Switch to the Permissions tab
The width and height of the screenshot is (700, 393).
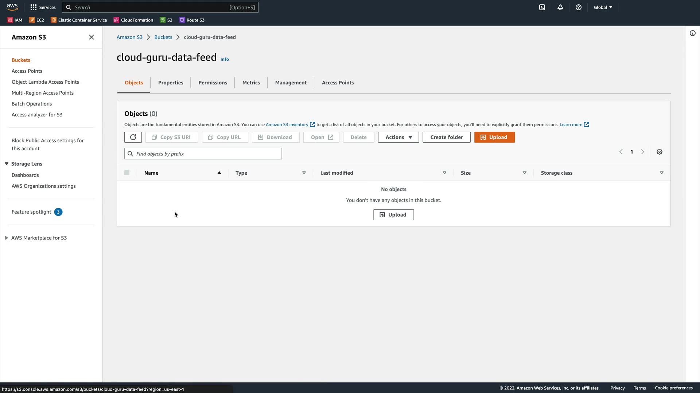click(x=213, y=83)
